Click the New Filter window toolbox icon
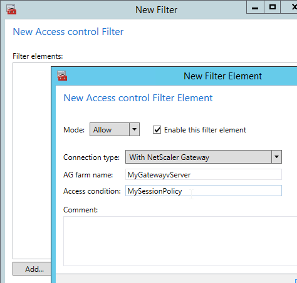Screen dimensions: 297x283 click(11, 9)
